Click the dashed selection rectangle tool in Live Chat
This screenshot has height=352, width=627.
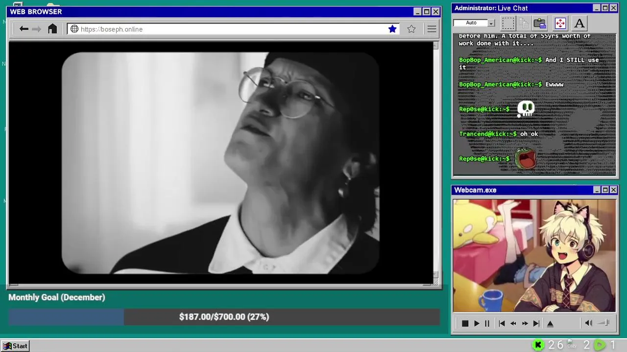point(508,23)
